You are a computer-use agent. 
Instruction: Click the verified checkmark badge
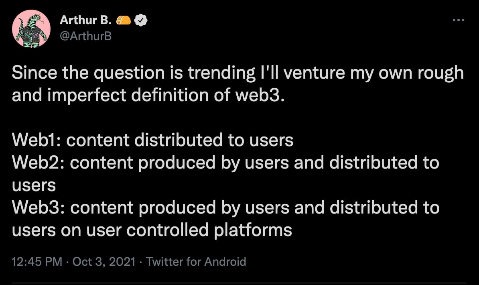tap(141, 20)
